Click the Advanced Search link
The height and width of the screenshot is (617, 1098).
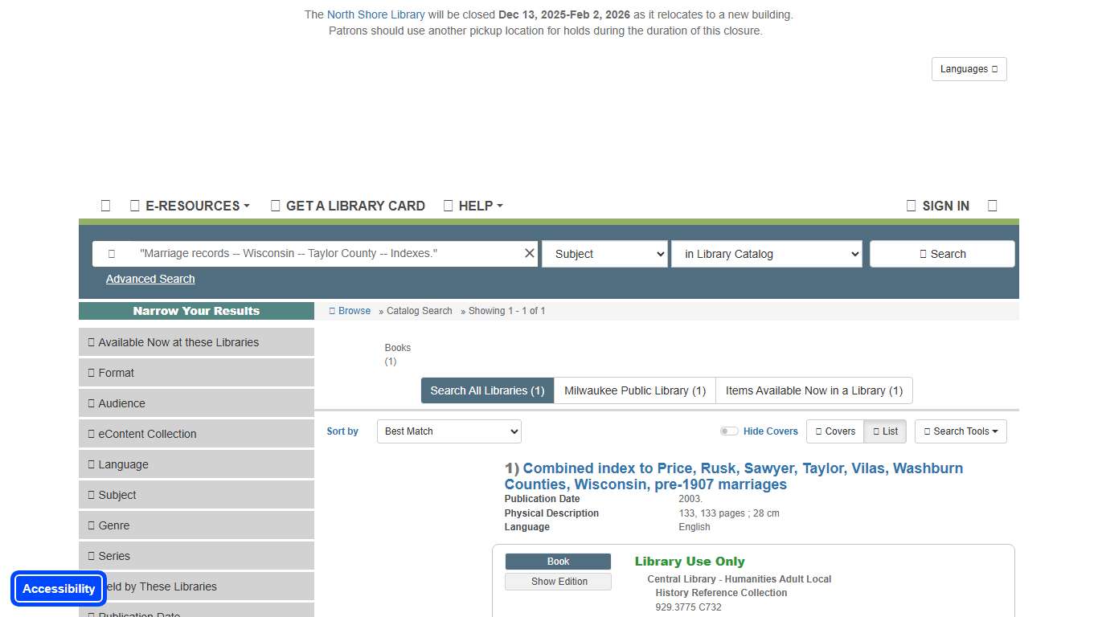click(x=150, y=279)
